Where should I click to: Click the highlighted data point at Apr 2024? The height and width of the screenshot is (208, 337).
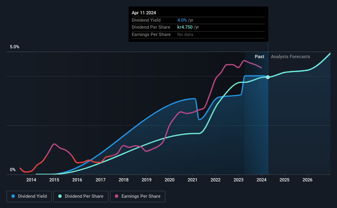[x=268, y=77]
